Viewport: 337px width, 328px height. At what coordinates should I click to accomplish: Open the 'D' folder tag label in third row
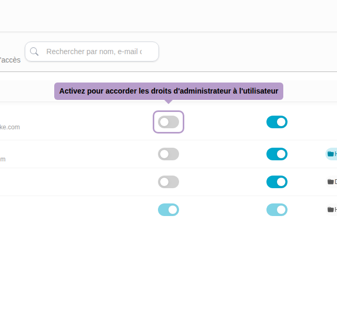(x=335, y=182)
